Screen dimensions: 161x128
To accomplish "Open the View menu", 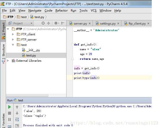I will click(x=22, y=11).
